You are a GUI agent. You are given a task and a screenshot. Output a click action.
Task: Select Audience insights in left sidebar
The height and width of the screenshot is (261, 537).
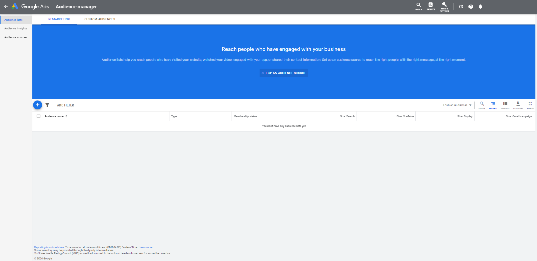tap(16, 29)
